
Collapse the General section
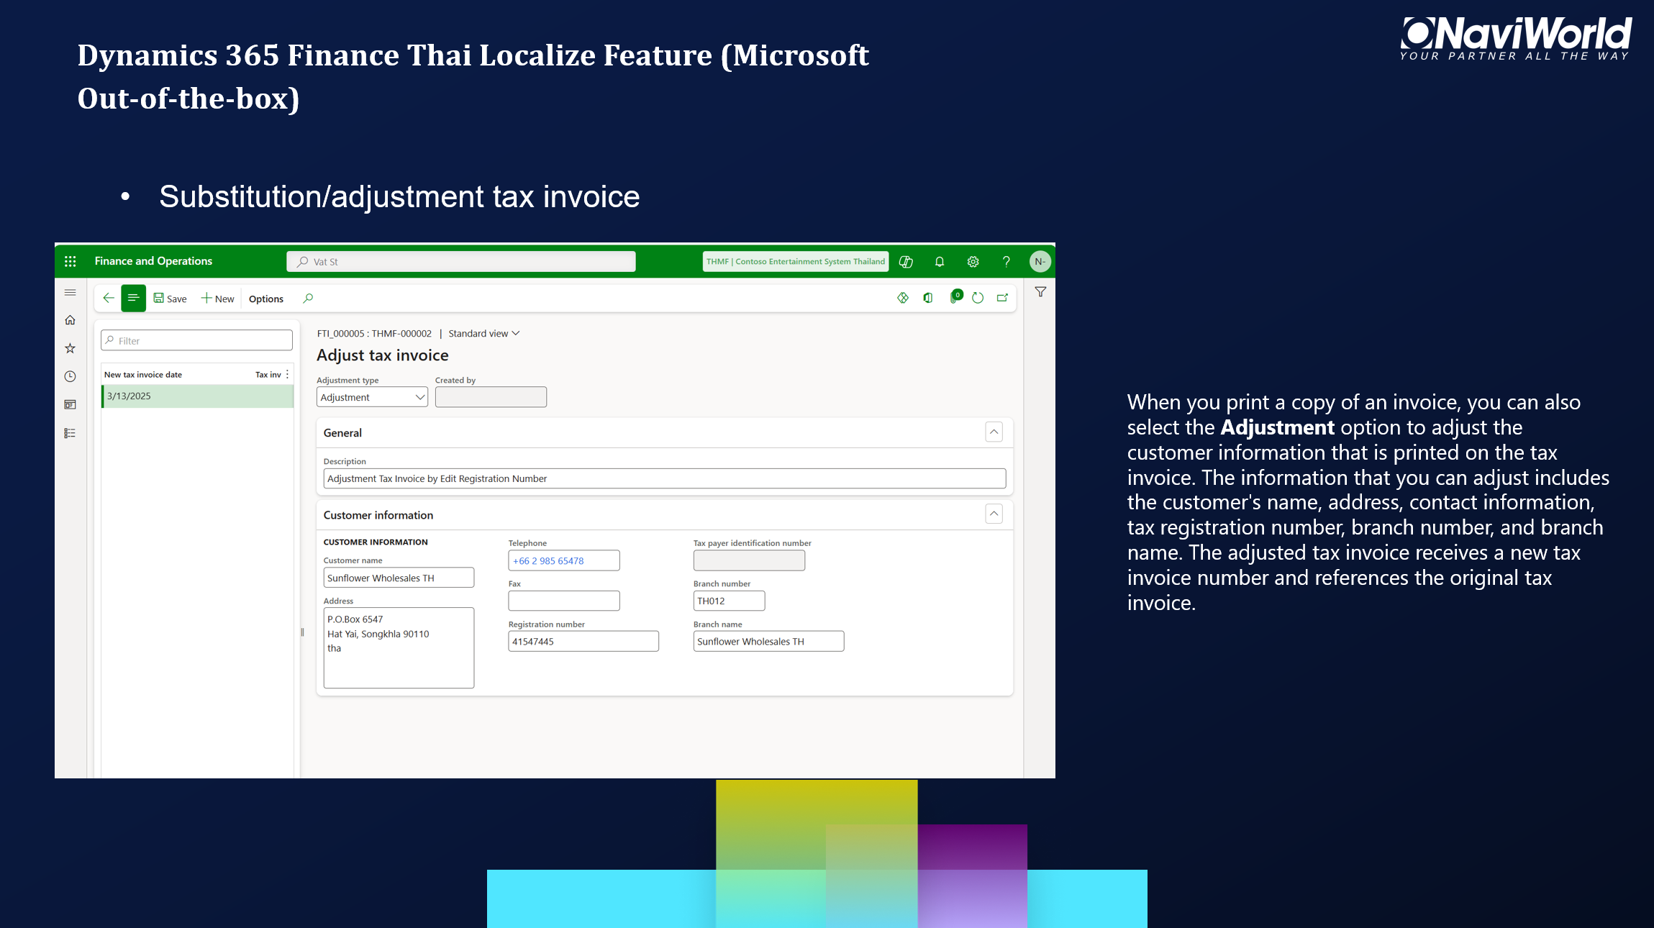coord(994,432)
